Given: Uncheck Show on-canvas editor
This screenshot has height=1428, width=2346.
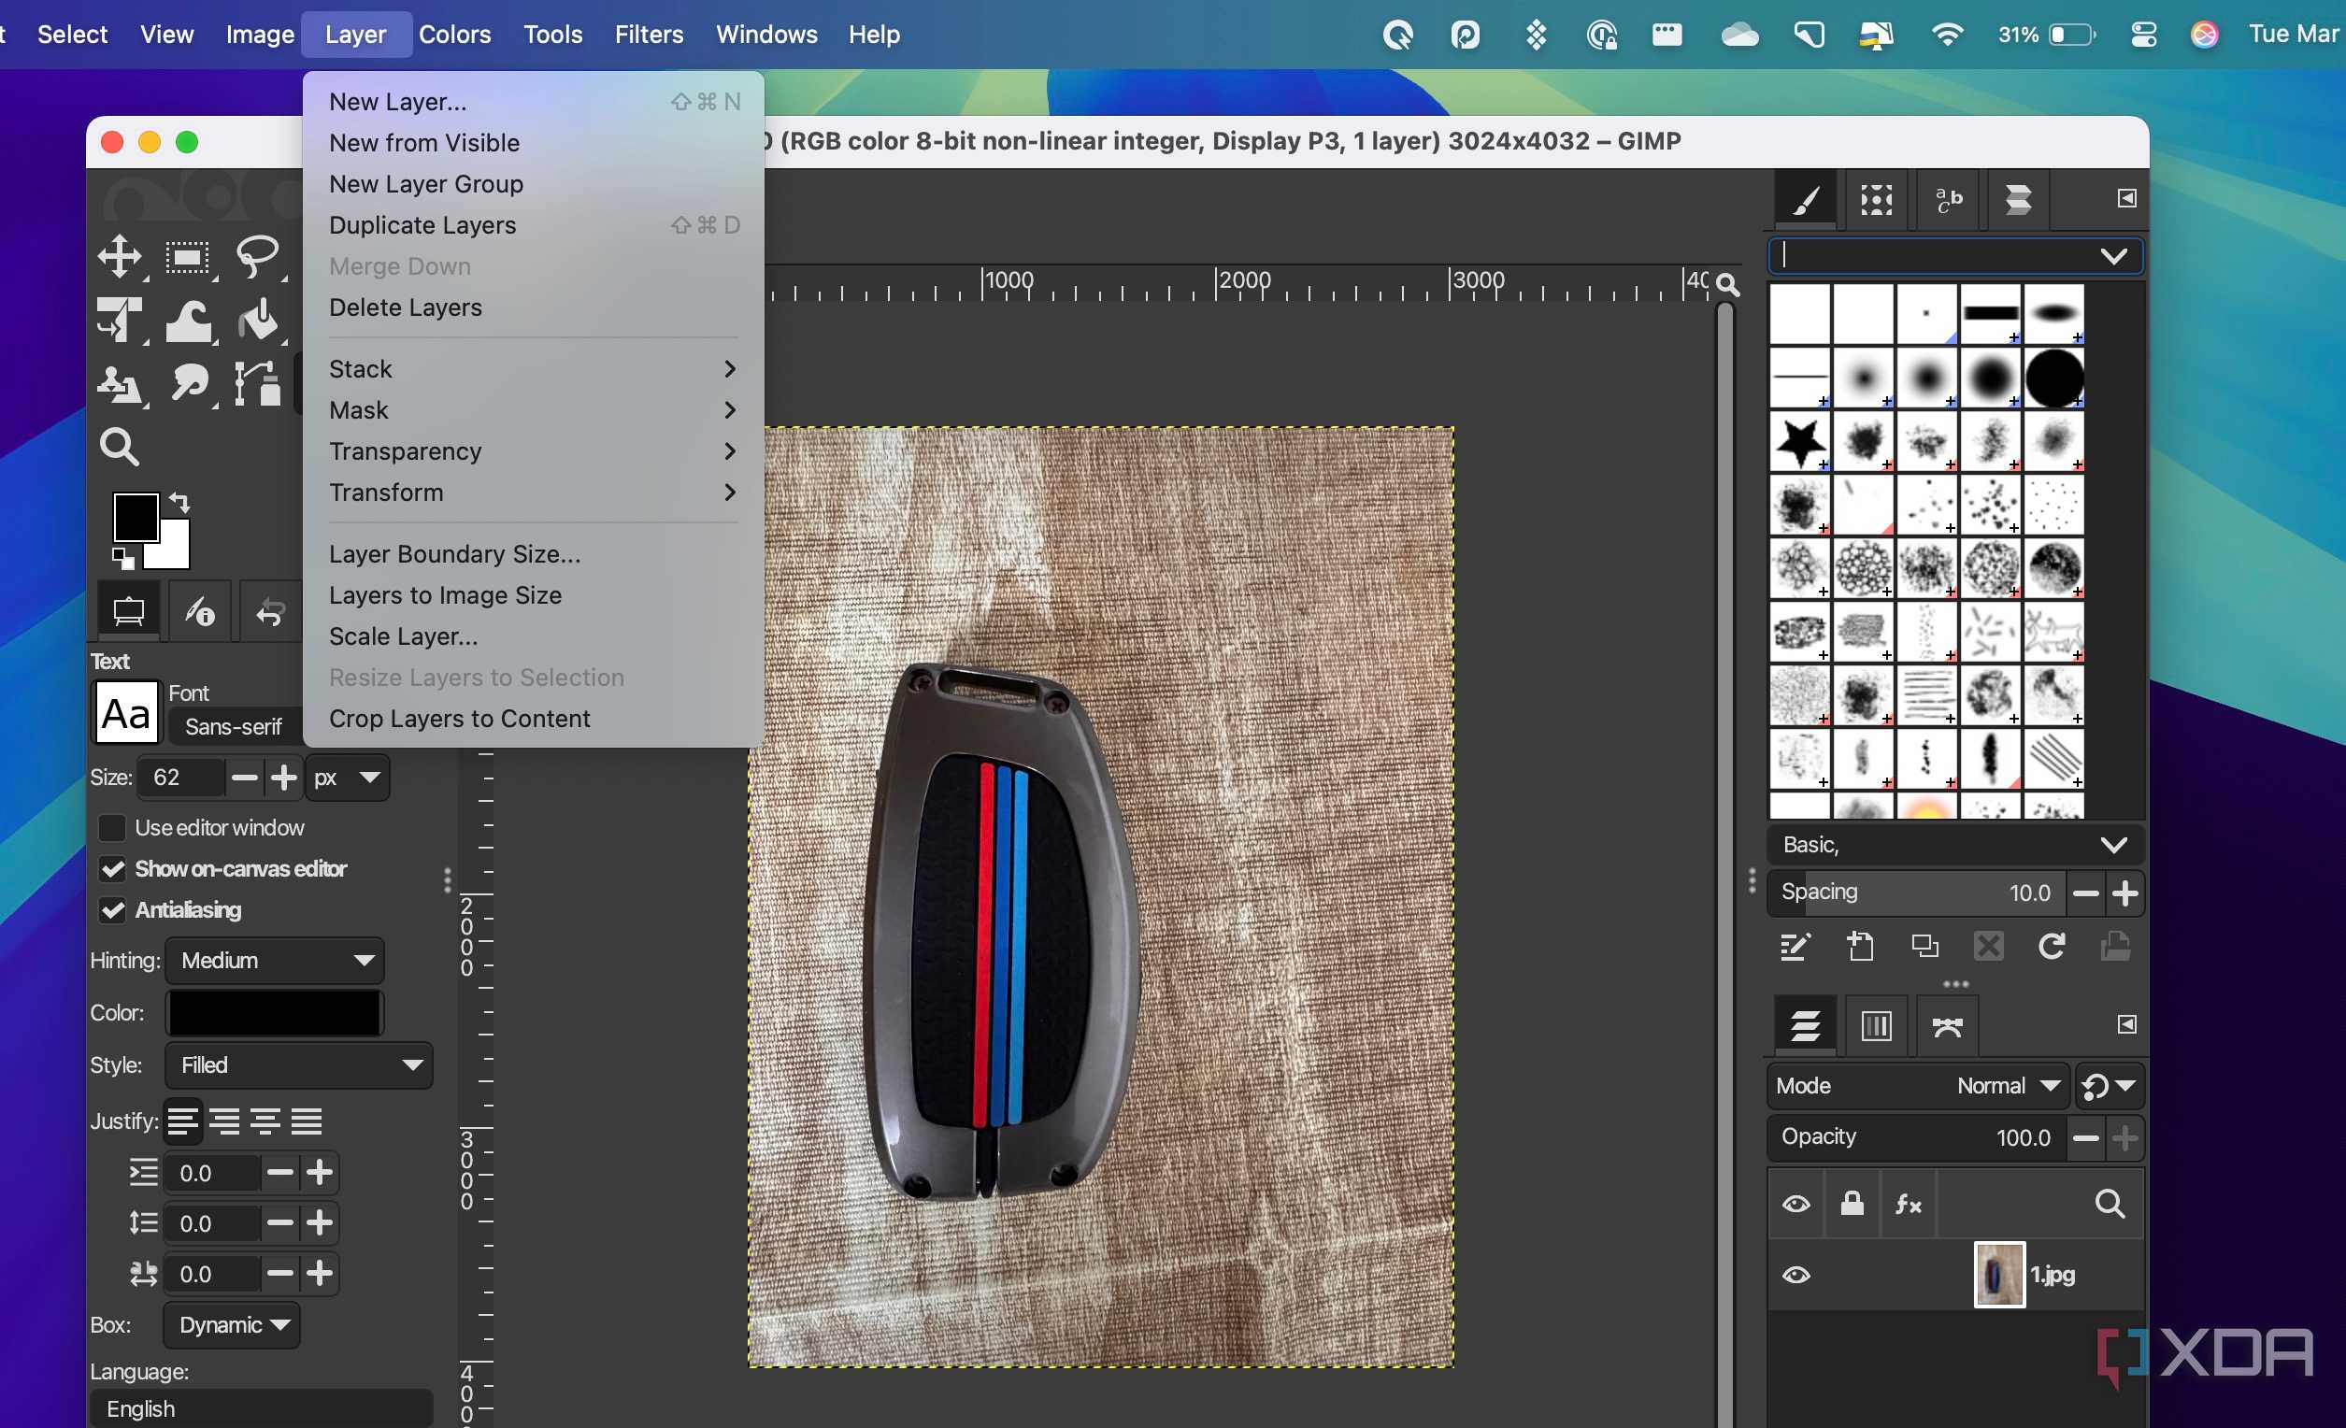Looking at the screenshot, I should tap(112, 869).
